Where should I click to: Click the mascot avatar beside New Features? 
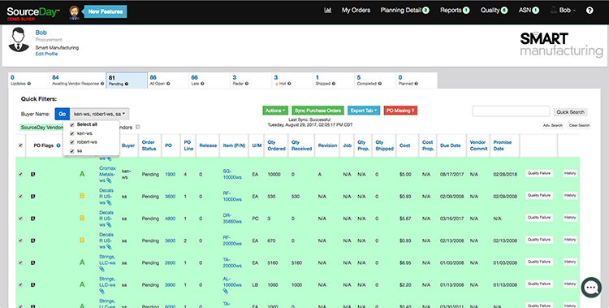[75, 12]
